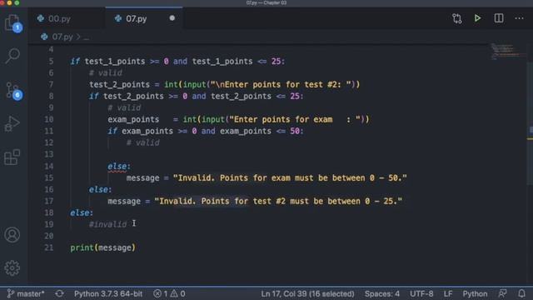Viewport: 533px width, 300px height.
Task: Select the 07.py editor tab
Action: pos(136,18)
